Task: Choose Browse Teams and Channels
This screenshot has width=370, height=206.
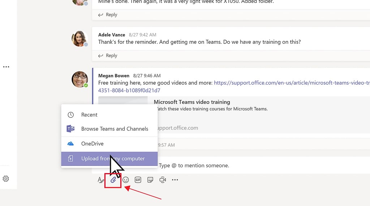Action: pos(109,129)
